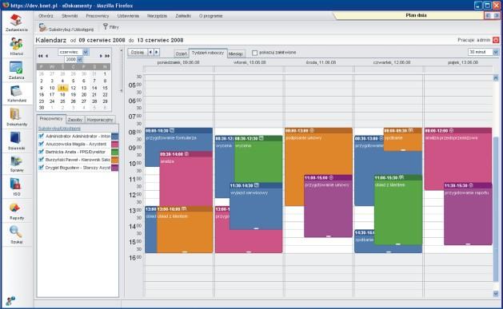Select highlighted date 11 in mini calendar

62,88
